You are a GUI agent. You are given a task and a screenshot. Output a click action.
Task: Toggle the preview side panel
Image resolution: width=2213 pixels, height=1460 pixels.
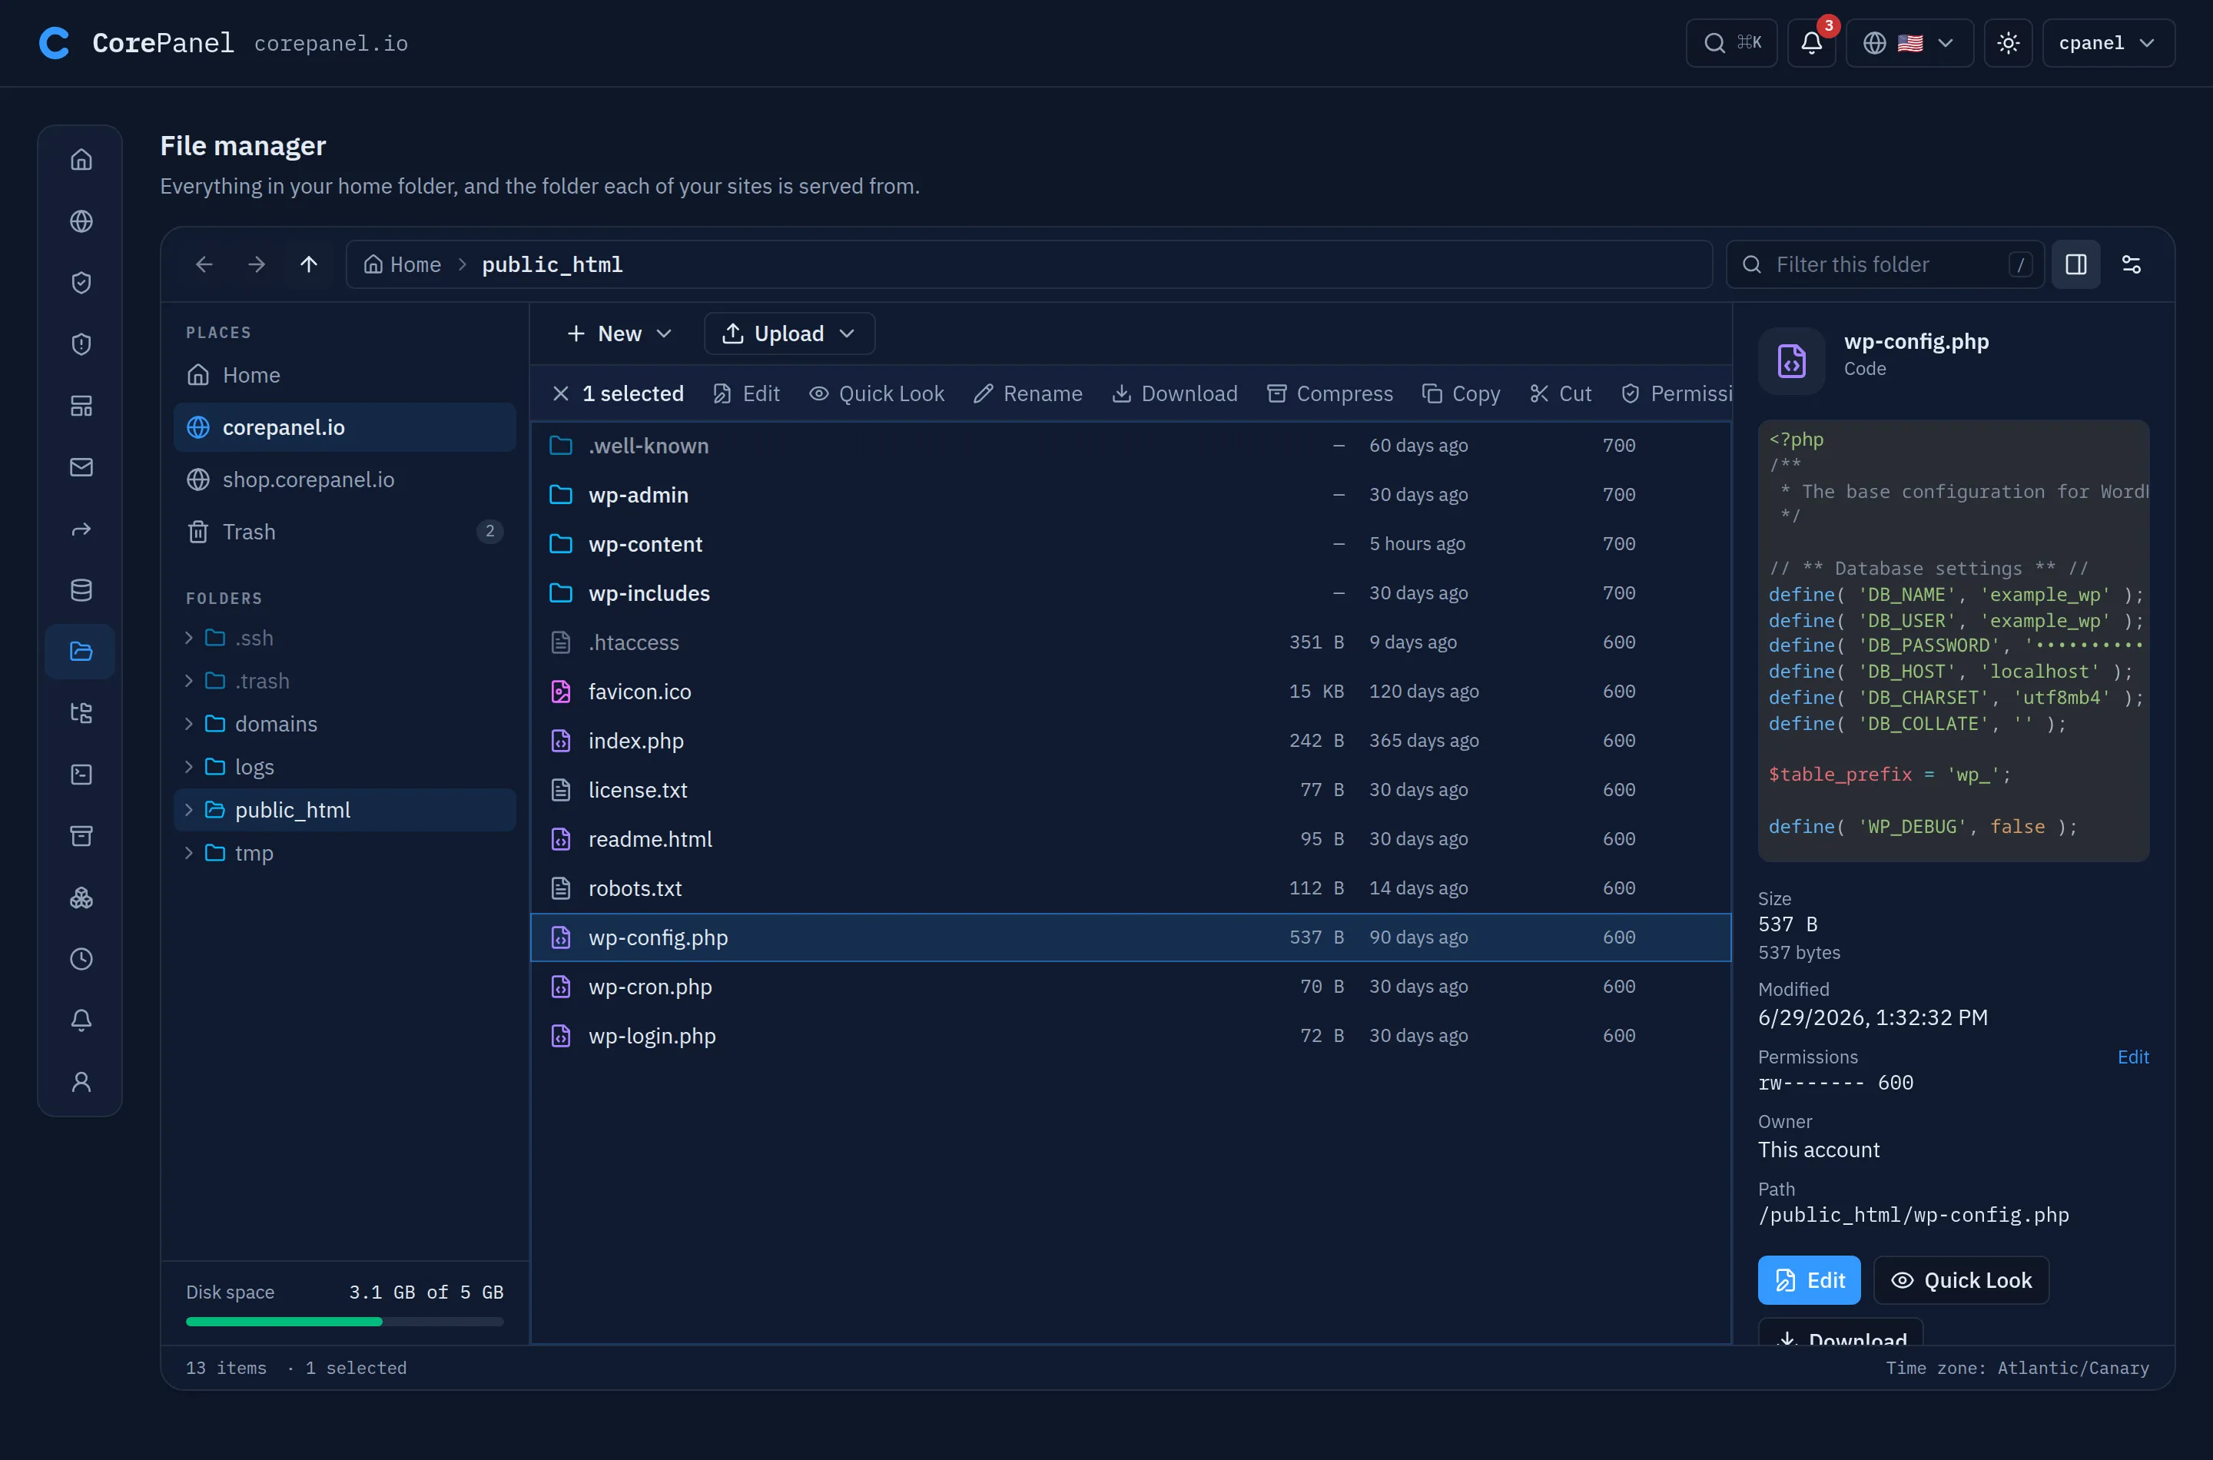pyautogui.click(x=2076, y=264)
